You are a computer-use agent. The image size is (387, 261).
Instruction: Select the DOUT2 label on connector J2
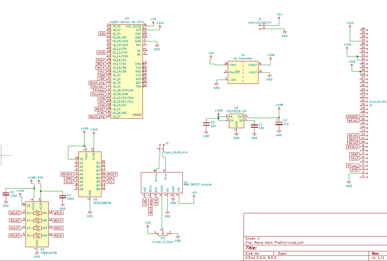tap(354, 139)
